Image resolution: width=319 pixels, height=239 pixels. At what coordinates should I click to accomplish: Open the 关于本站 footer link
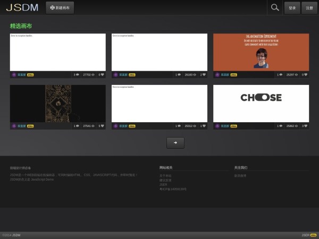165,175
